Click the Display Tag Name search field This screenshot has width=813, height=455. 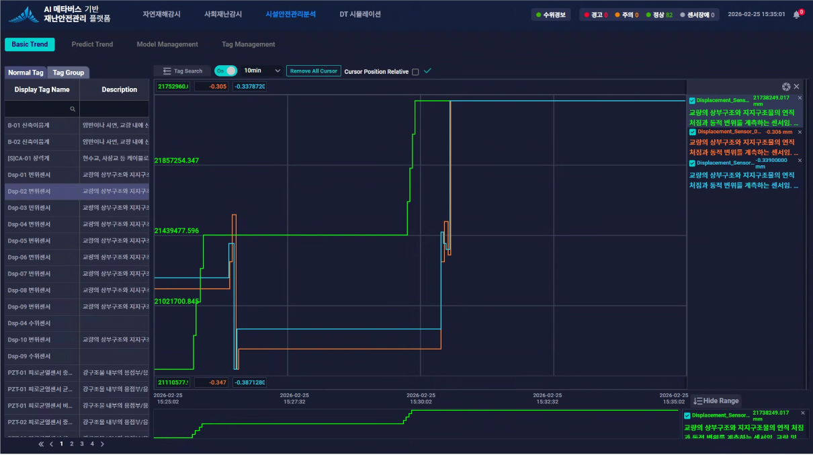42,108
